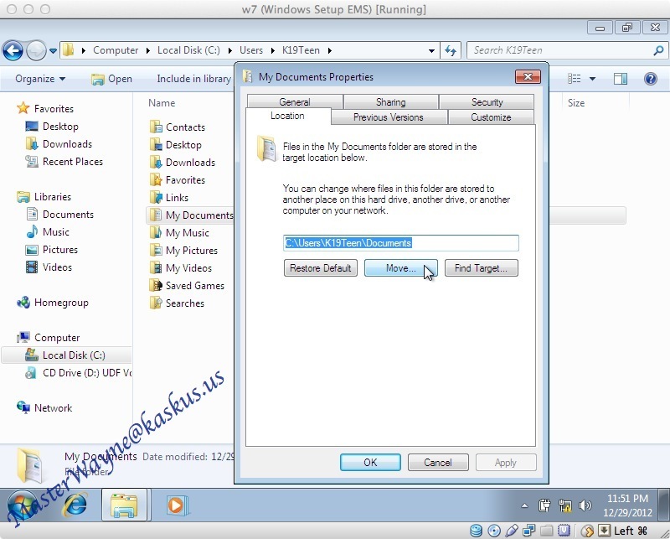Close the My Documents Properties dialog
This screenshot has width=670, height=539.
[x=528, y=77]
